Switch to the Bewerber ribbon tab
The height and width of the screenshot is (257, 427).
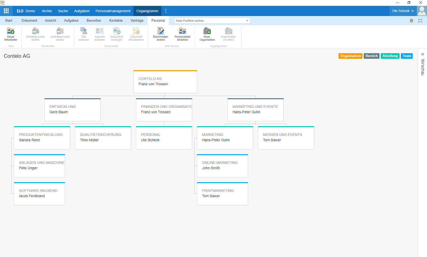coord(94,21)
